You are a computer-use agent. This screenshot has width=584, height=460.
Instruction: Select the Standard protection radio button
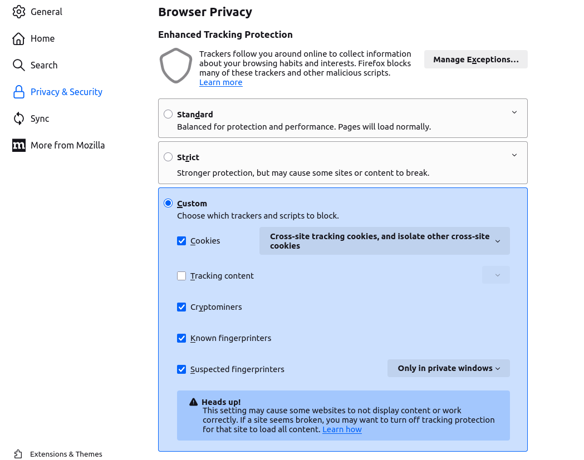tap(168, 114)
